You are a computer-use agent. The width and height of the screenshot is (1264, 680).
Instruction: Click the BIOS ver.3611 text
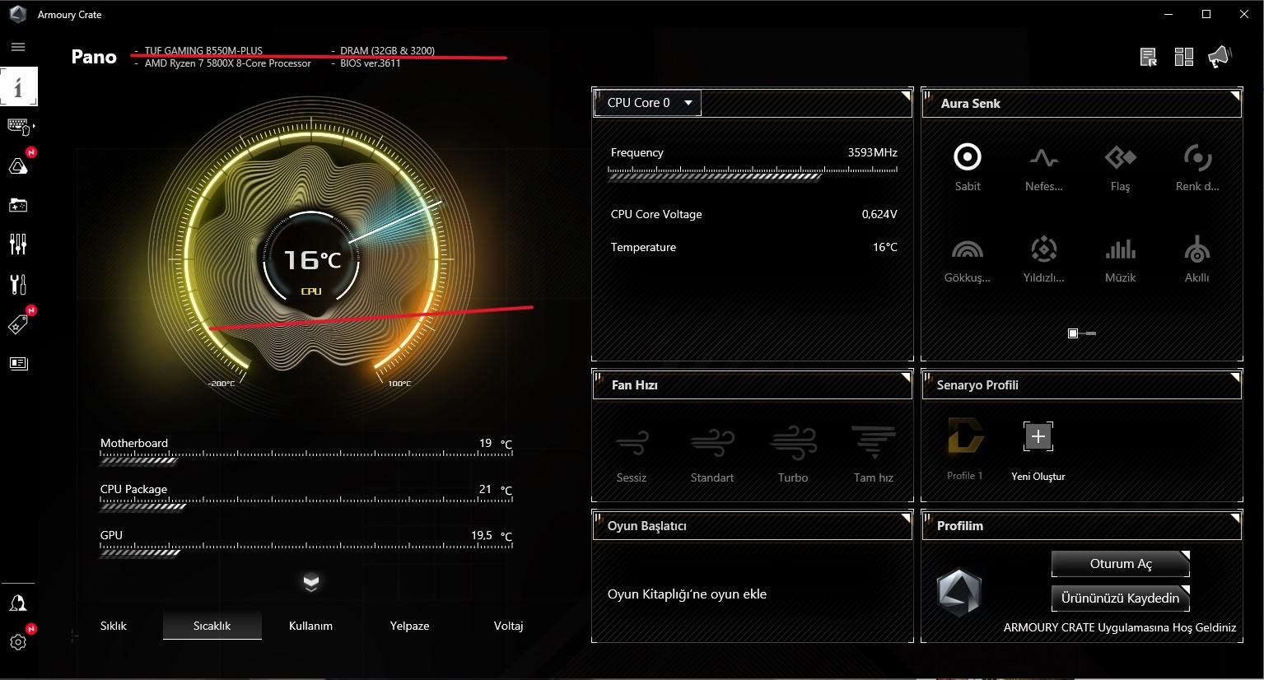371,63
